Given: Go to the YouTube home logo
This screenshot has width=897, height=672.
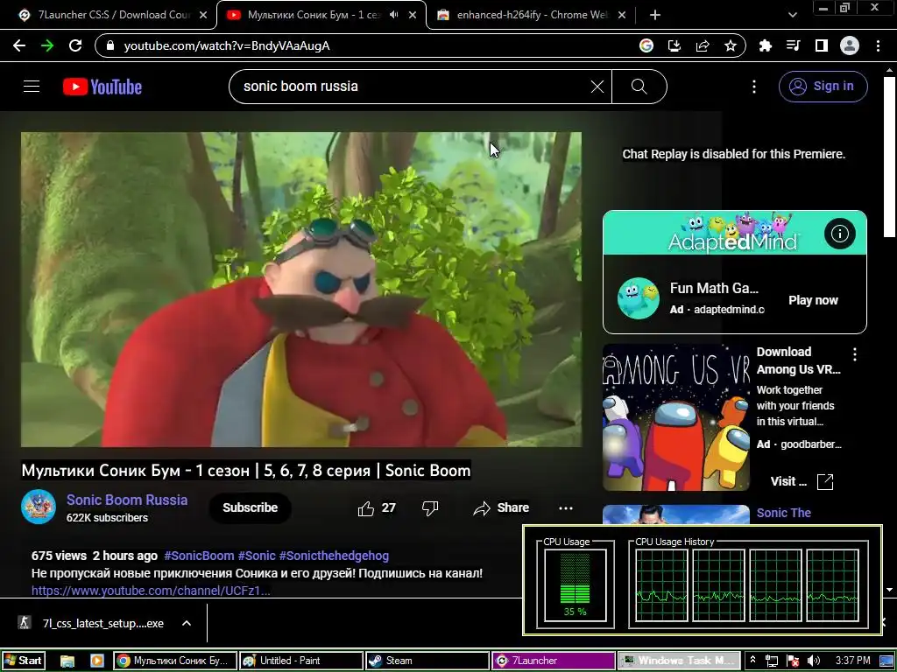Looking at the screenshot, I should tap(102, 87).
